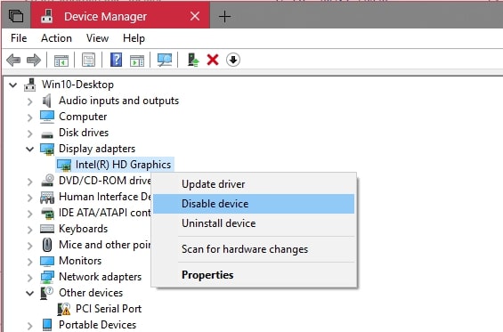Click the blue Help question mark icon
This screenshot has height=332, width=503.
click(116, 60)
